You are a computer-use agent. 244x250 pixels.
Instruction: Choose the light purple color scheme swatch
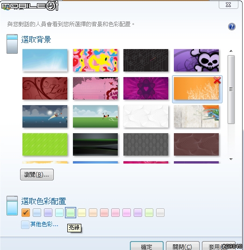click(138, 213)
